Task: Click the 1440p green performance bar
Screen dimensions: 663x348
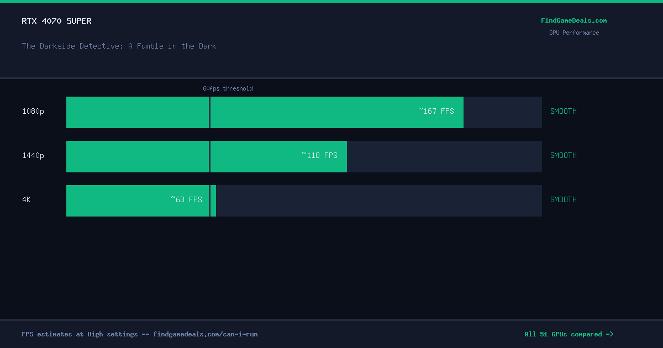Action: tap(207, 156)
